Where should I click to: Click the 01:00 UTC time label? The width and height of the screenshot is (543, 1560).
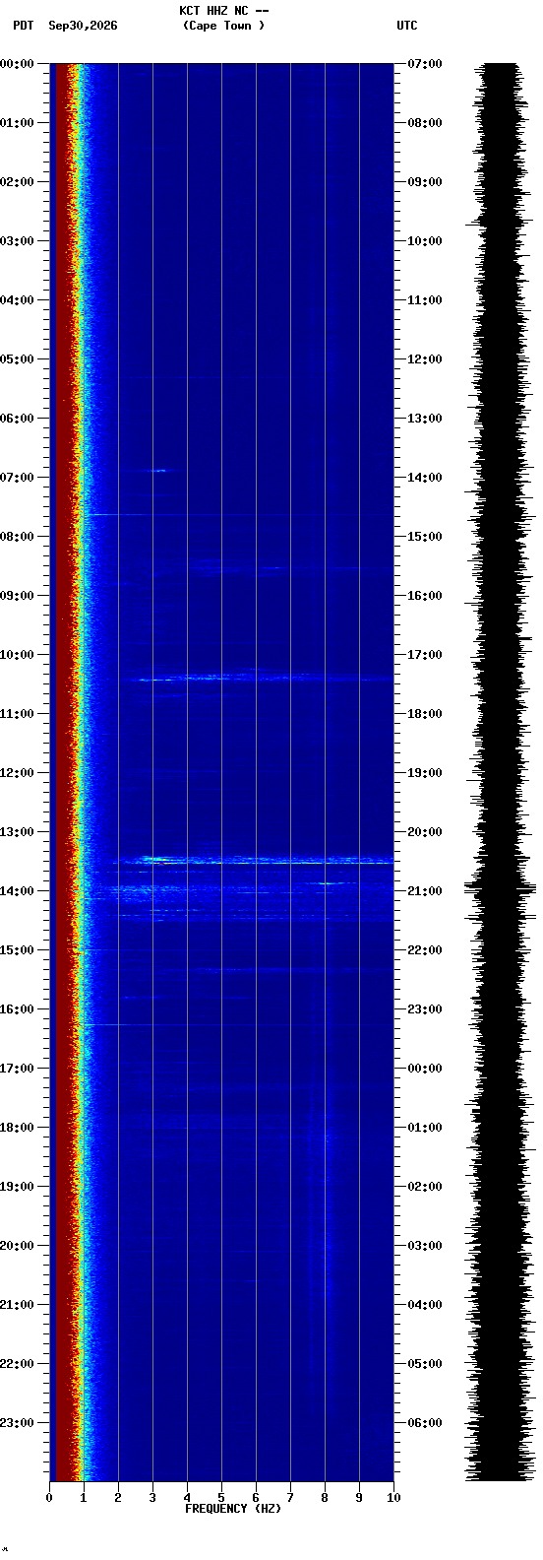click(x=425, y=1128)
